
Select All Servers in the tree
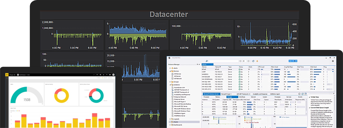click(177, 76)
